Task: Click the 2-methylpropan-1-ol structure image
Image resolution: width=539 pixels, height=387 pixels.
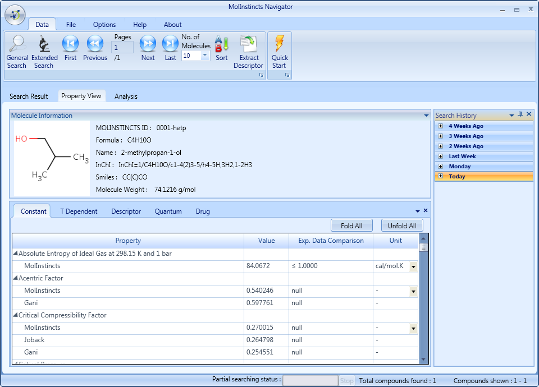Action: (52, 158)
